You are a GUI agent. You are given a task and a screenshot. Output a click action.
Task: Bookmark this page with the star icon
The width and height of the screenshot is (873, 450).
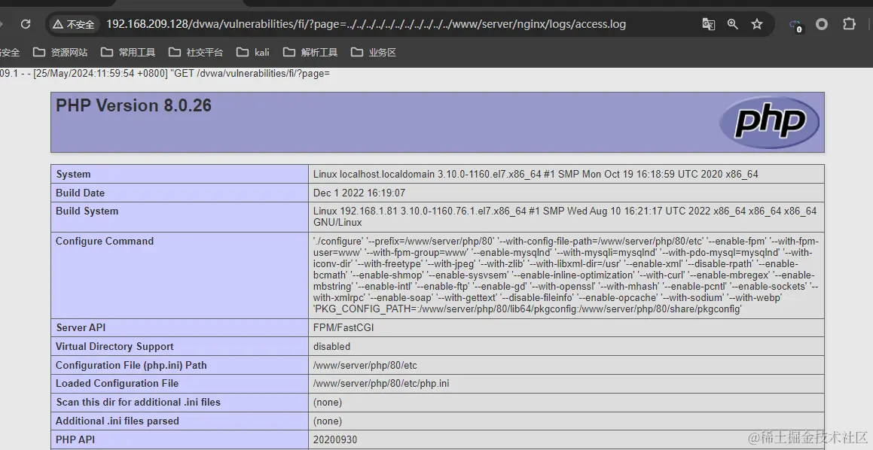(757, 24)
